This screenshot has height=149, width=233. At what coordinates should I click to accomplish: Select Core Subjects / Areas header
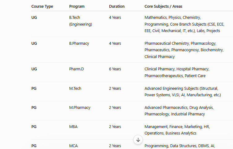(163, 6)
